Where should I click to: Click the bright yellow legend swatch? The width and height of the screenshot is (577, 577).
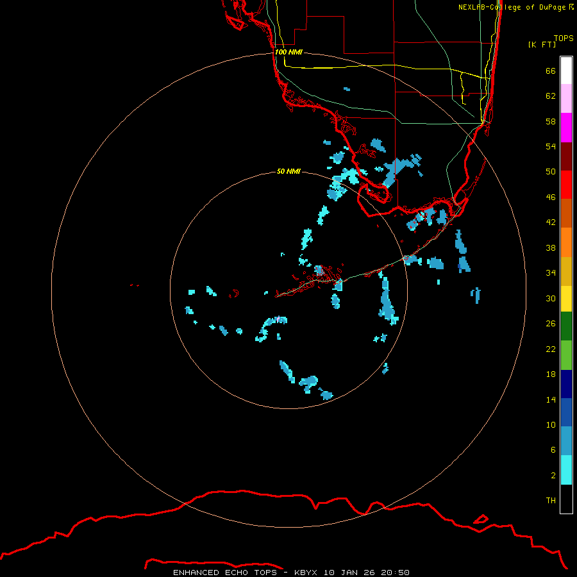(566, 299)
